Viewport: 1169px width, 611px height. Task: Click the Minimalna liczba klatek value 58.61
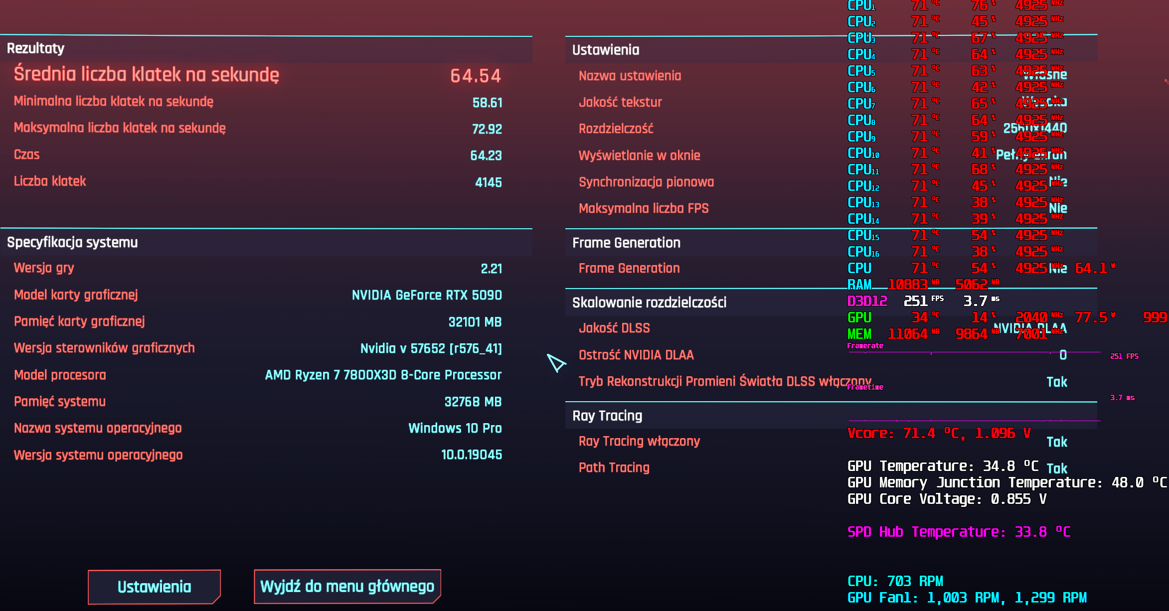(x=487, y=103)
